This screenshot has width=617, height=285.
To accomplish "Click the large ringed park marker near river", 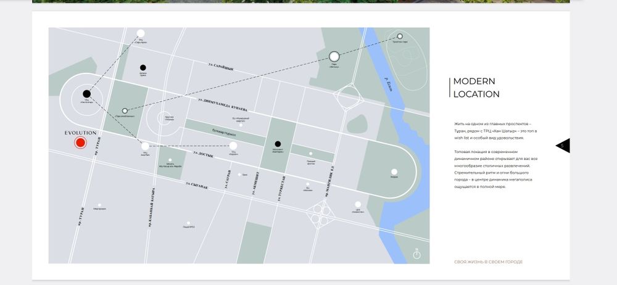I will 334,57.
